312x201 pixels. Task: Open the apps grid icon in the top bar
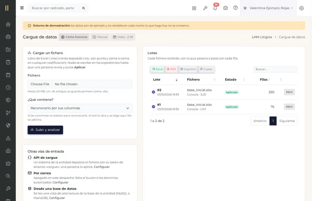tap(194, 8)
